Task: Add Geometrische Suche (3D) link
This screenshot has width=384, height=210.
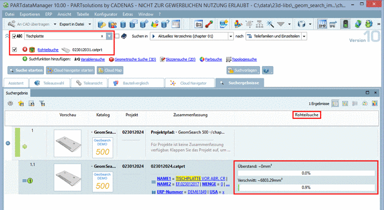Action: (x=135, y=59)
